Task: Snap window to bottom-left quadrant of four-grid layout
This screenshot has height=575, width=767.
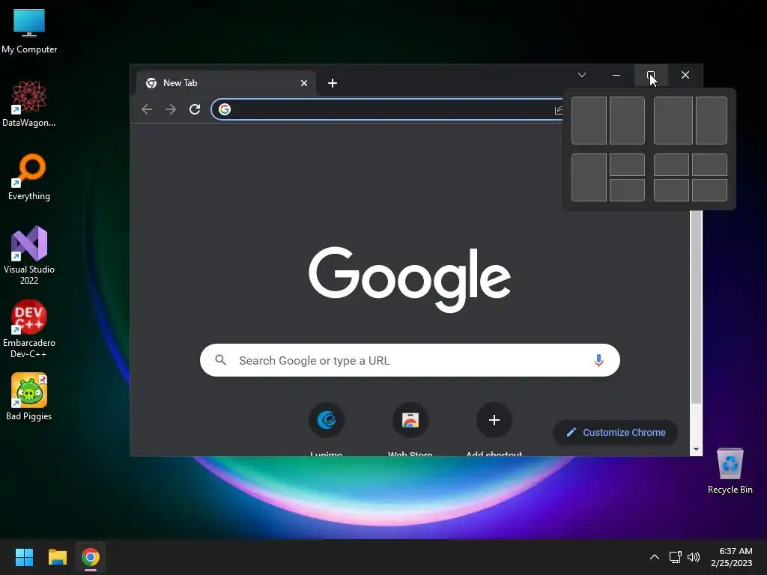Action: point(671,190)
